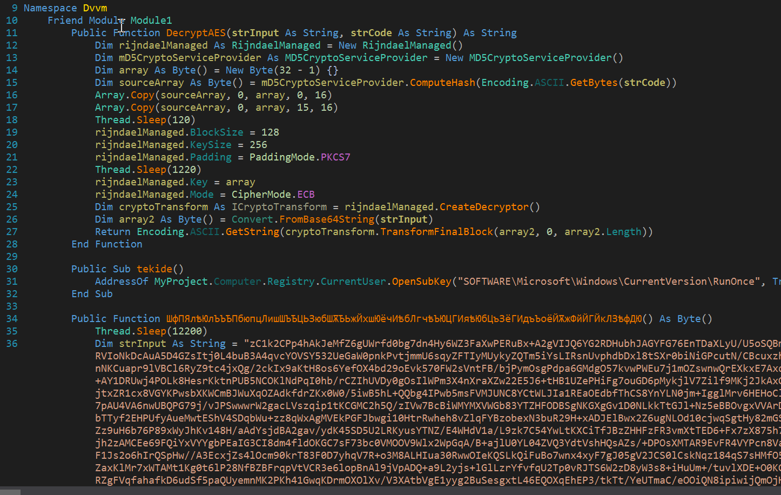The image size is (781, 495).
Task: Click the "Friend" keyword
Action: point(65,21)
